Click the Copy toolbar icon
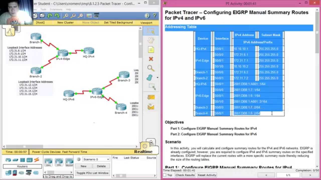This screenshot has height=180, width=321. 35,16
